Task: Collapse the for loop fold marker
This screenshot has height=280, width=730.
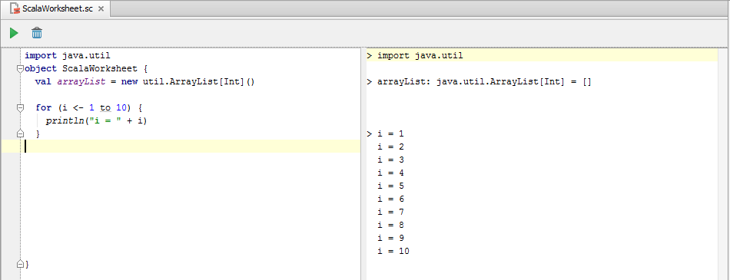Action: (x=20, y=108)
